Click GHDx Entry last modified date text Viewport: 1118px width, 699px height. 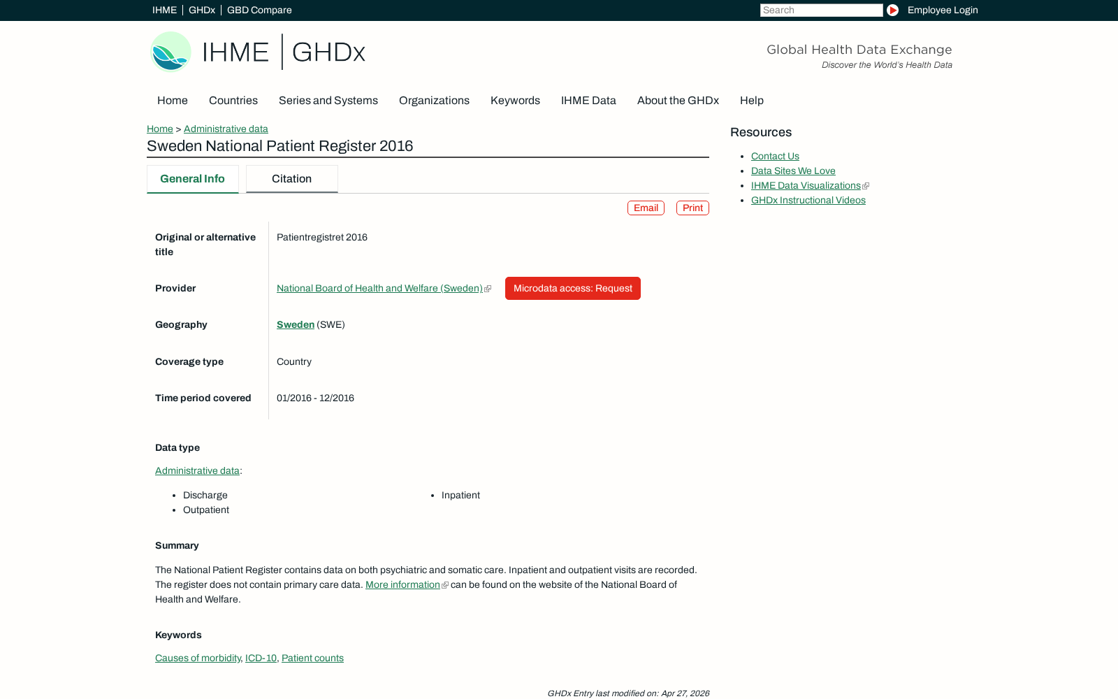pos(628,693)
